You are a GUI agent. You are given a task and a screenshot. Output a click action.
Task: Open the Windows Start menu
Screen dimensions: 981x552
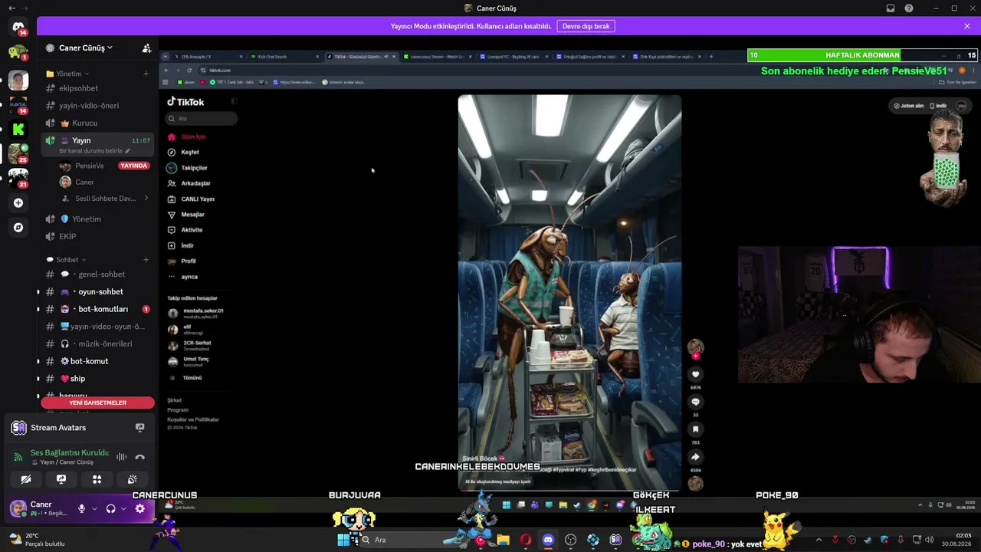pyautogui.click(x=344, y=540)
